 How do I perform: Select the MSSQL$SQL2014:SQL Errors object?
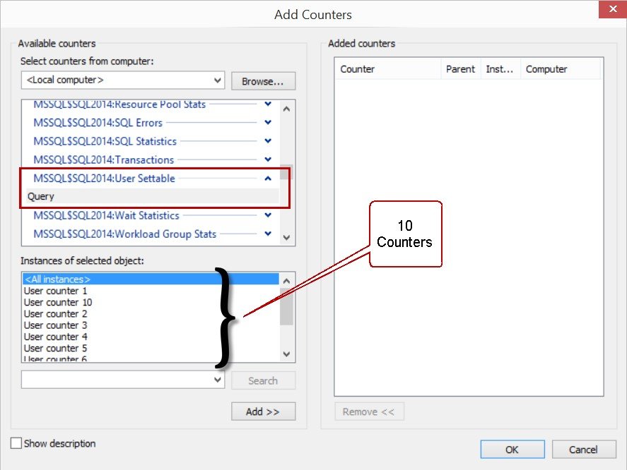(98, 123)
